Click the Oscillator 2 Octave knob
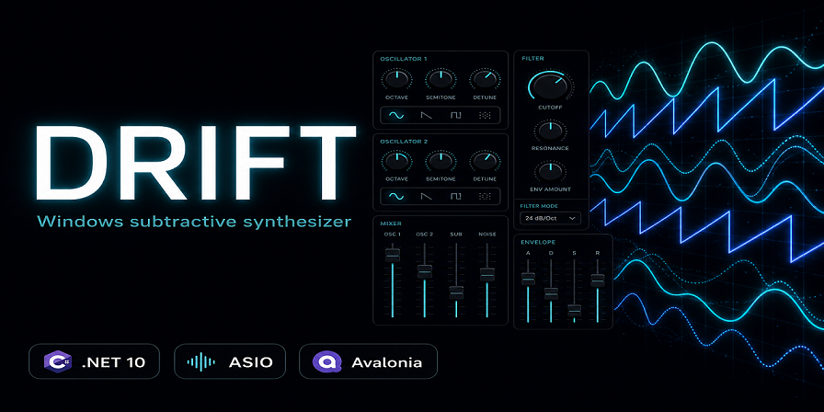824x412 pixels. (x=396, y=161)
